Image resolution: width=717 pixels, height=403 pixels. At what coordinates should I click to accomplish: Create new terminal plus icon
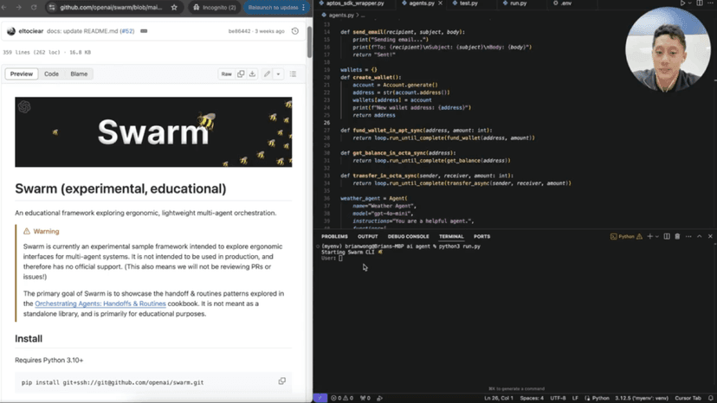click(x=649, y=237)
